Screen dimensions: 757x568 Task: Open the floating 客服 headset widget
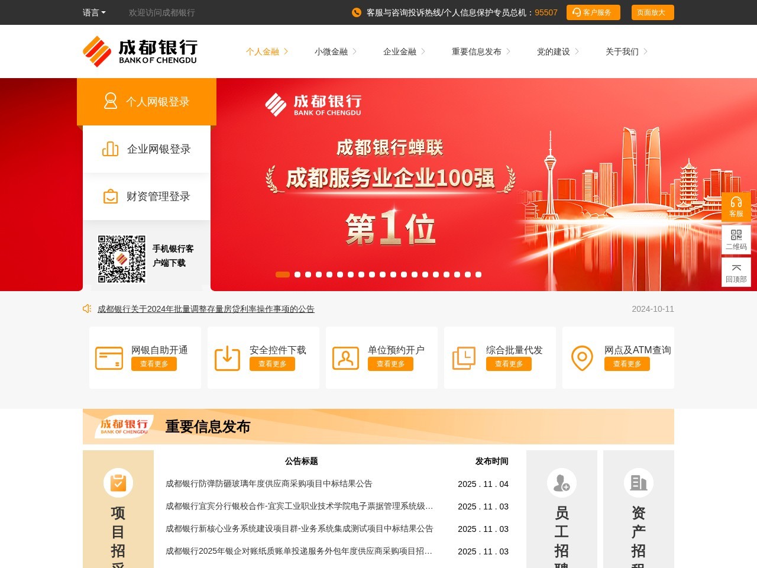click(x=736, y=207)
